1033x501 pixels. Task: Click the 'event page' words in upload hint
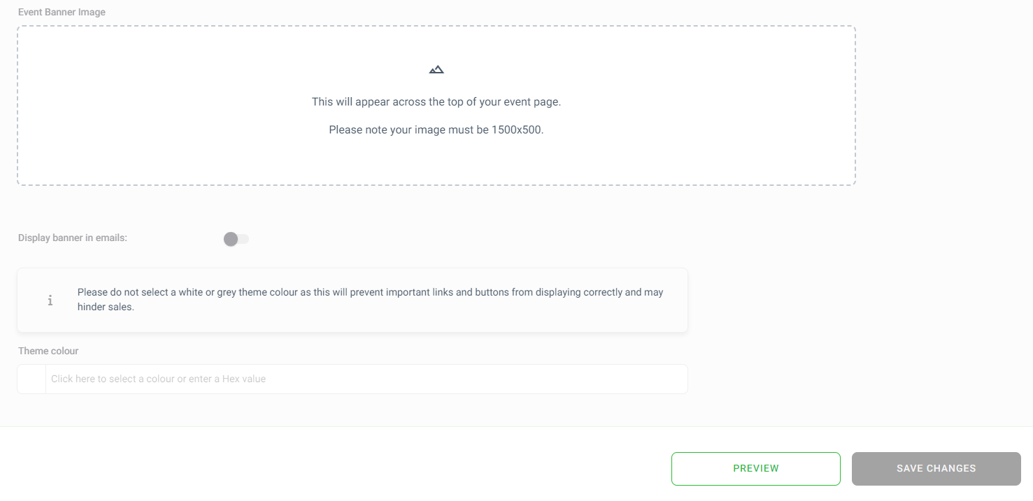(536, 101)
